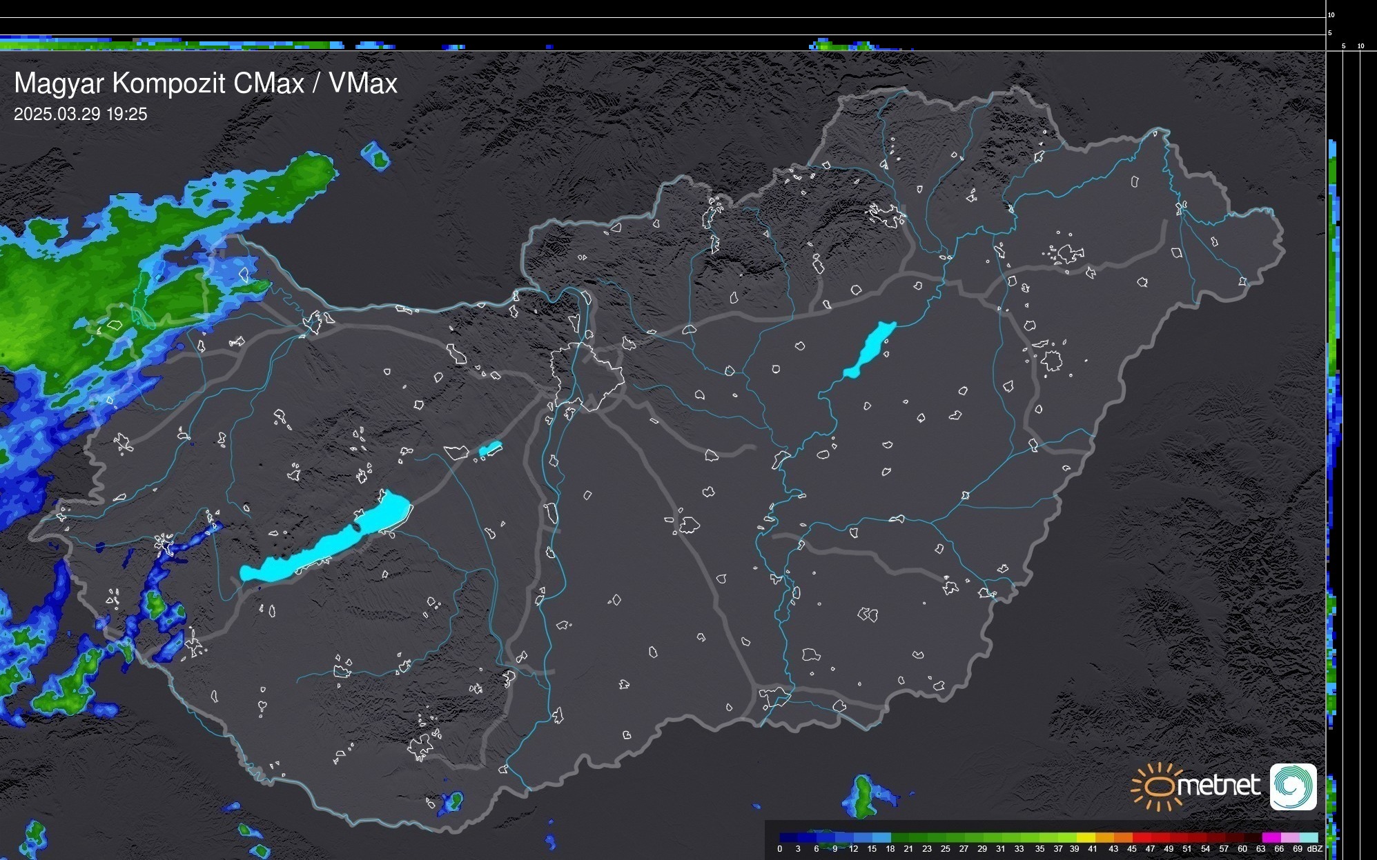Click the 2025.03.29 19:25 timestamp

(81, 114)
